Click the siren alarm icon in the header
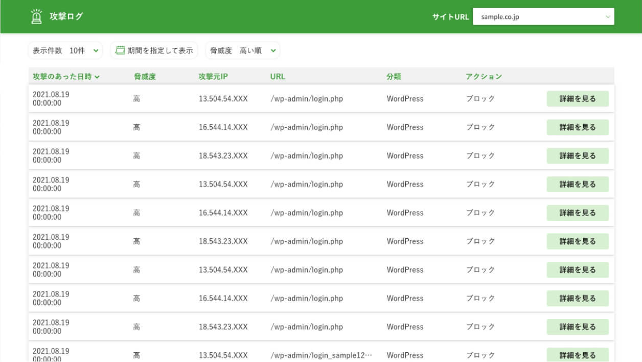Image resolution: width=642 pixels, height=362 pixels. click(x=36, y=16)
